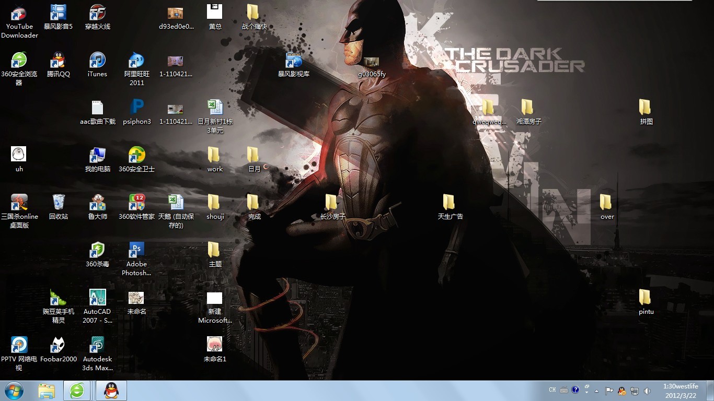
Task: Launch the 鲁大师 shortcut
Action: 98,207
